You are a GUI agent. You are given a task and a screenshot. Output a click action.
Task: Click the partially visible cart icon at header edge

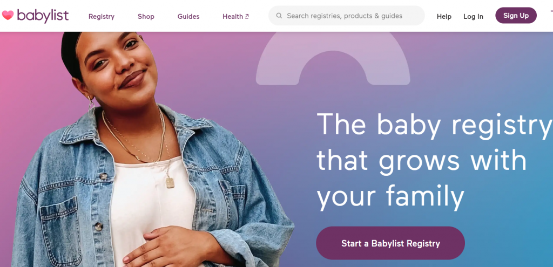coord(551,12)
